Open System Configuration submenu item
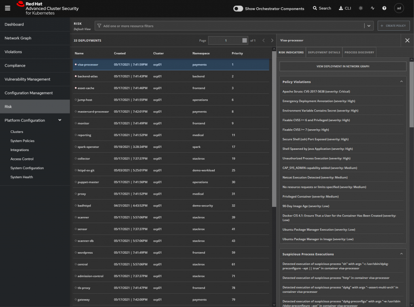This screenshot has width=414, height=307. [27, 168]
